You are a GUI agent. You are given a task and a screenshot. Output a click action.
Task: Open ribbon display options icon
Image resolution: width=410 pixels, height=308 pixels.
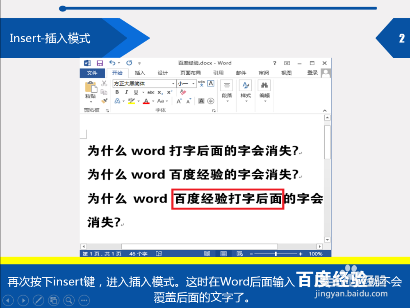287,63
